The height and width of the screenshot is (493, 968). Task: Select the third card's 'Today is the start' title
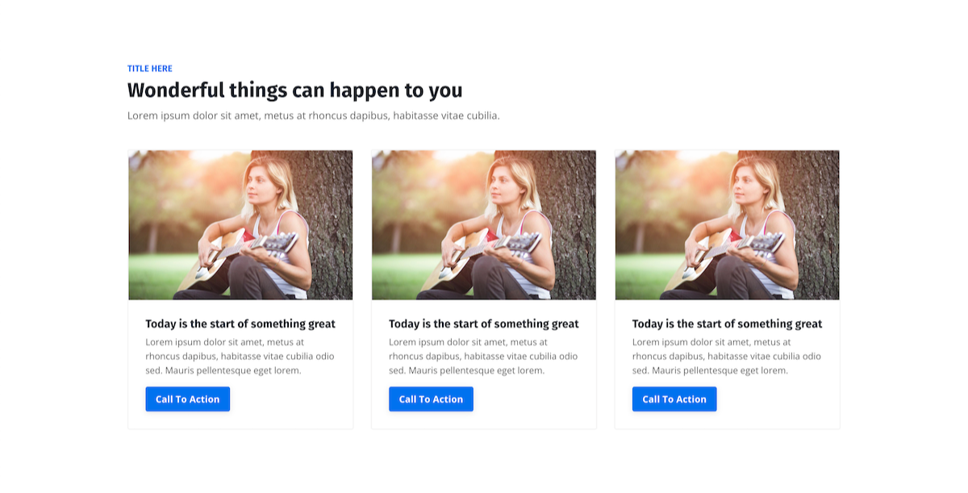(727, 324)
